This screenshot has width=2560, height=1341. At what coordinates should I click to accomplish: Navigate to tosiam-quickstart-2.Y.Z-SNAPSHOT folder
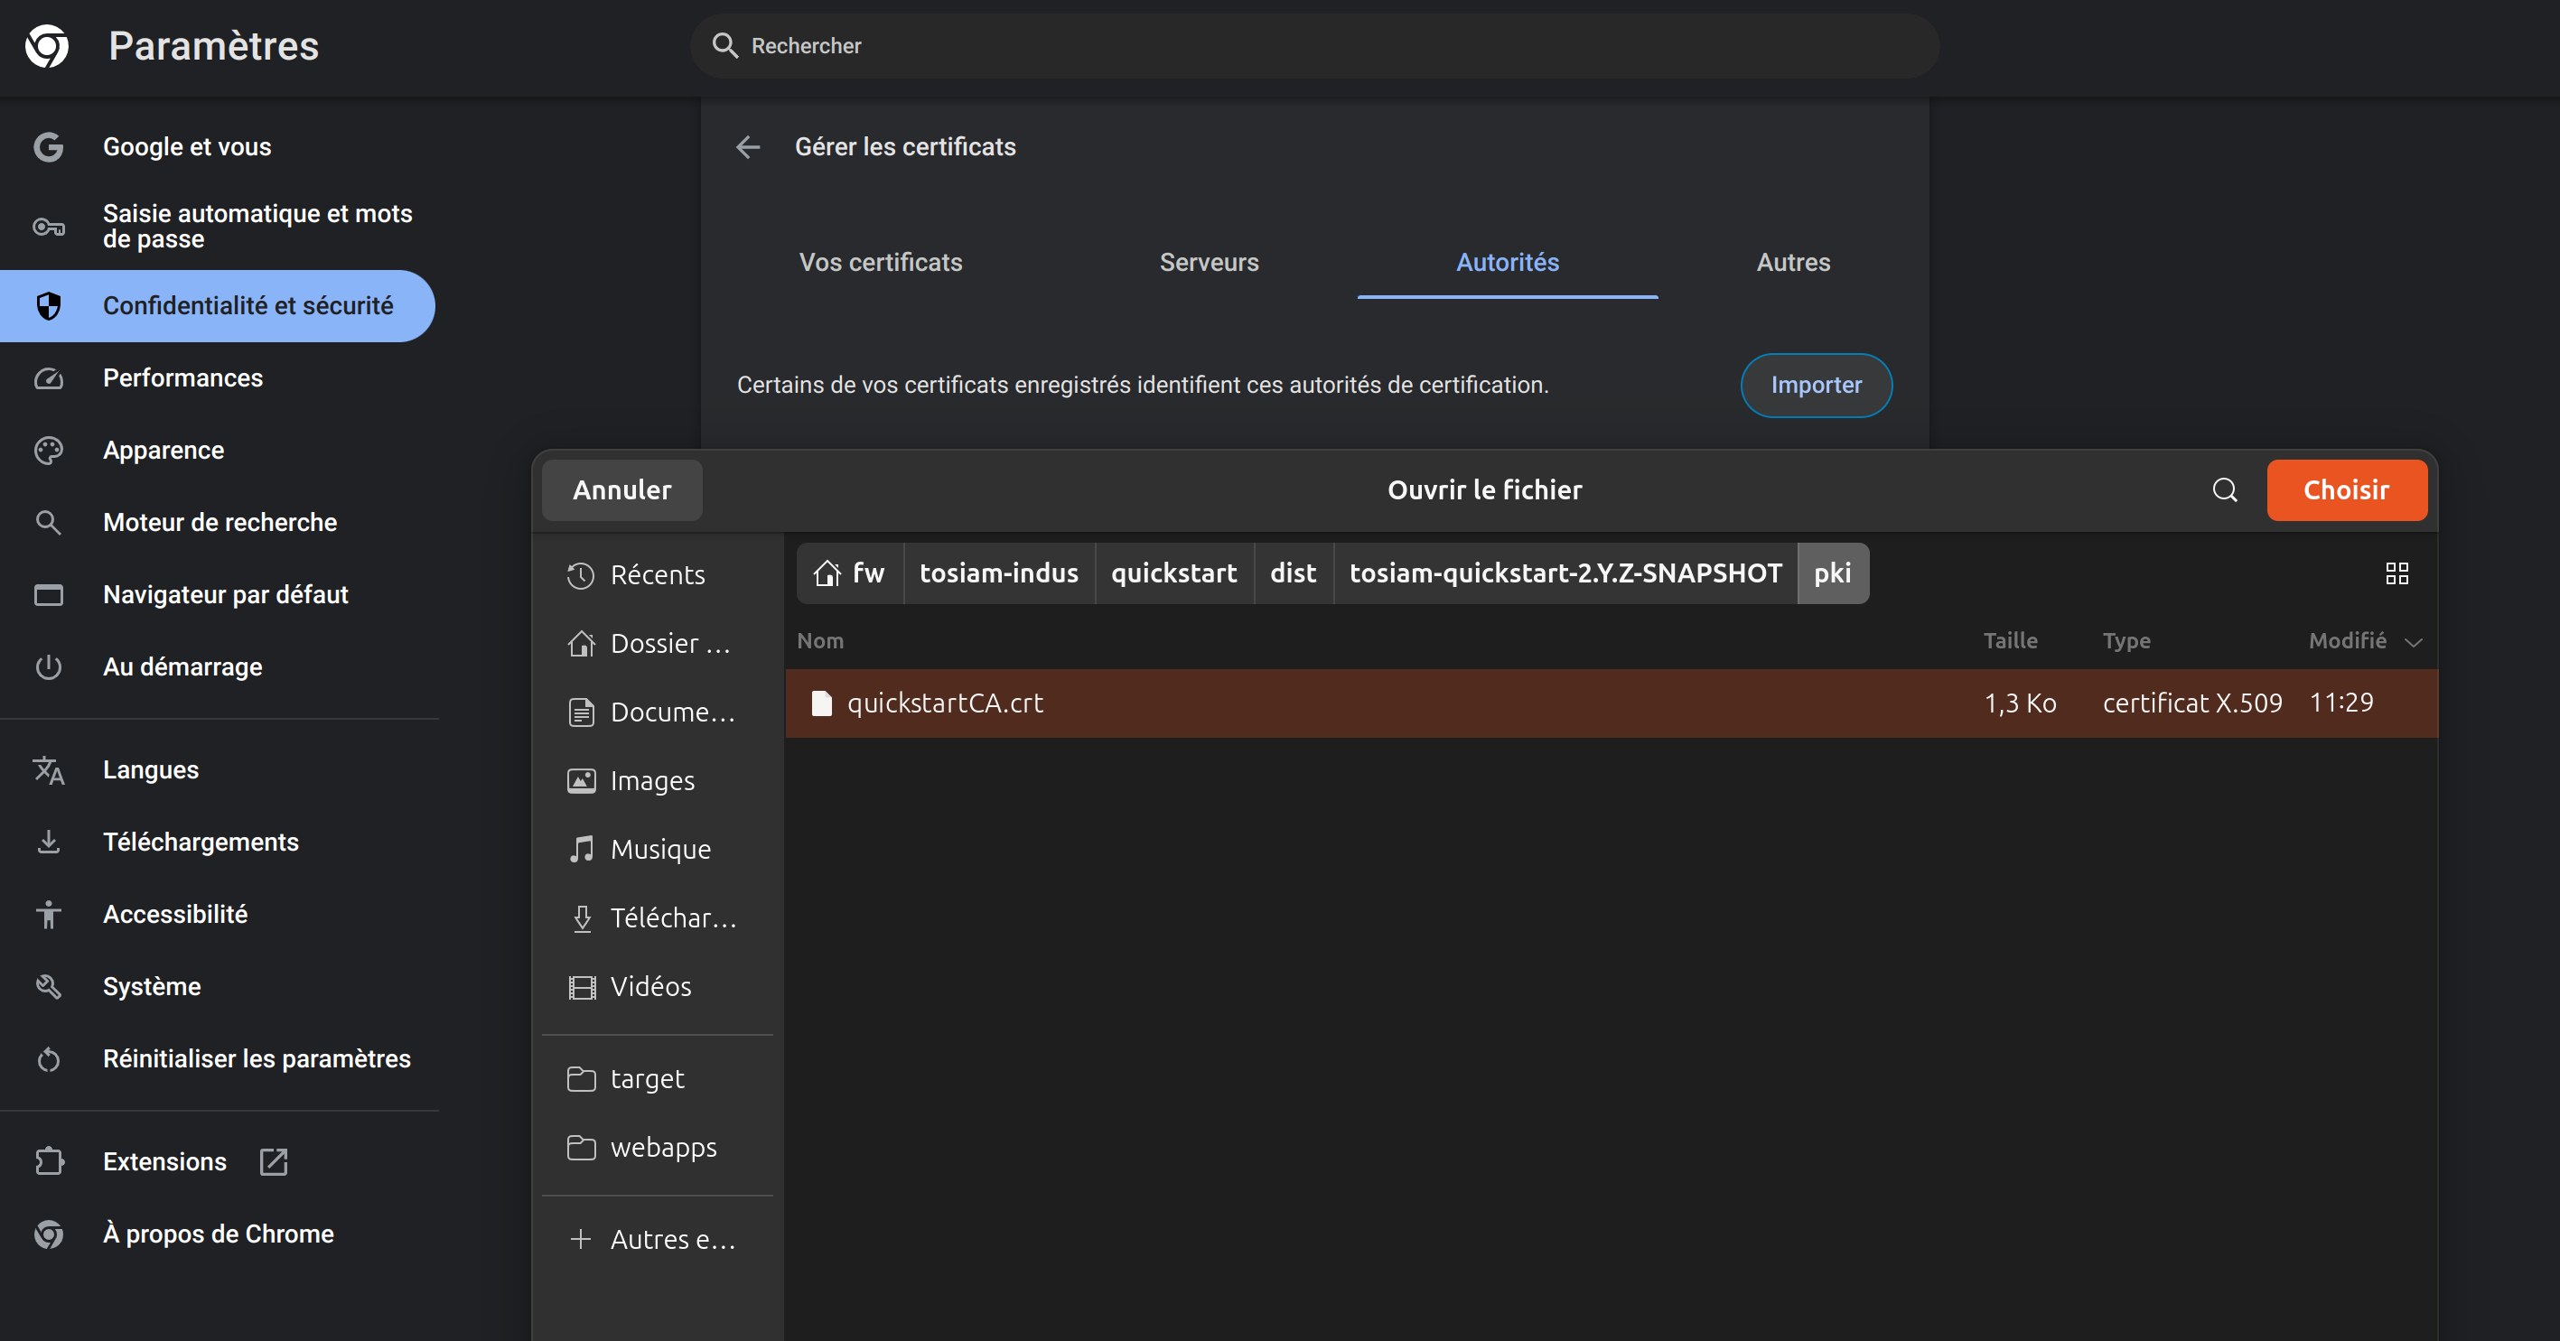pos(1565,573)
